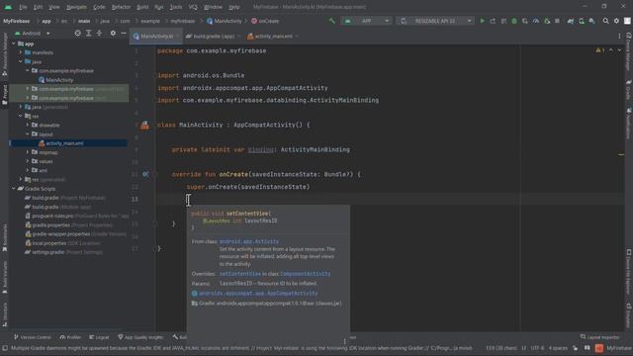Open Project panel options gear

click(113, 33)
